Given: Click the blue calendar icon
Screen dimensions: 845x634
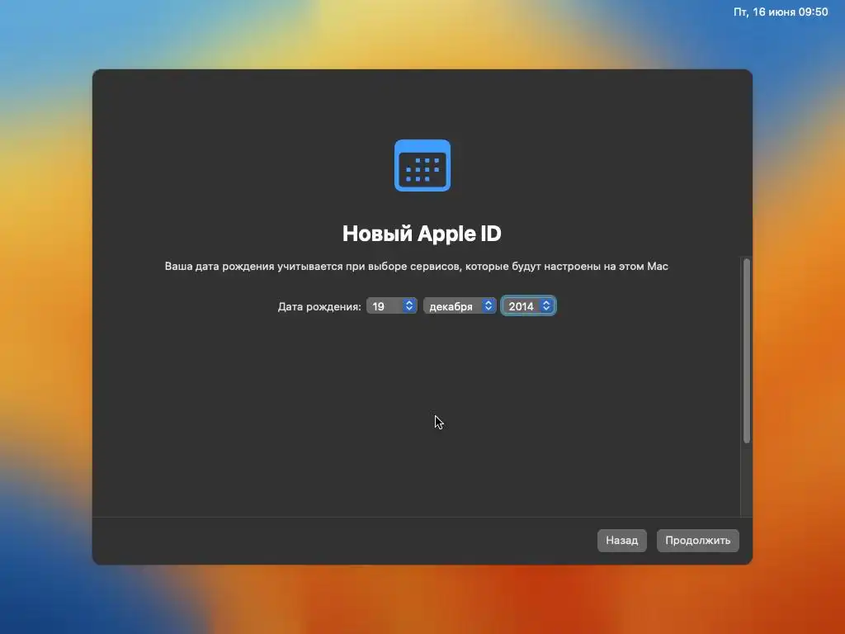Looking at the screenshot, I should pyautogui.click(x=422, y=165).
